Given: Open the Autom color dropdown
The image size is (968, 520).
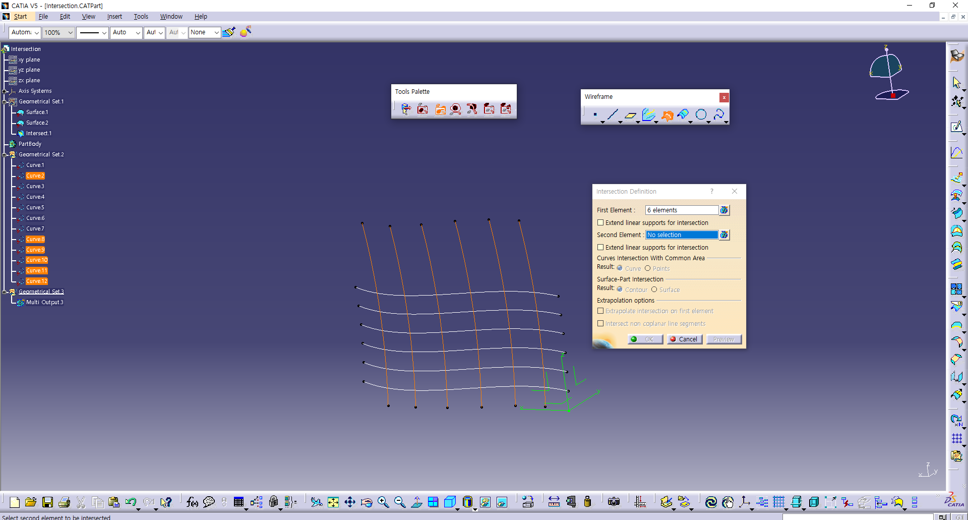Looking at the screenshot, I should [25, 32].
